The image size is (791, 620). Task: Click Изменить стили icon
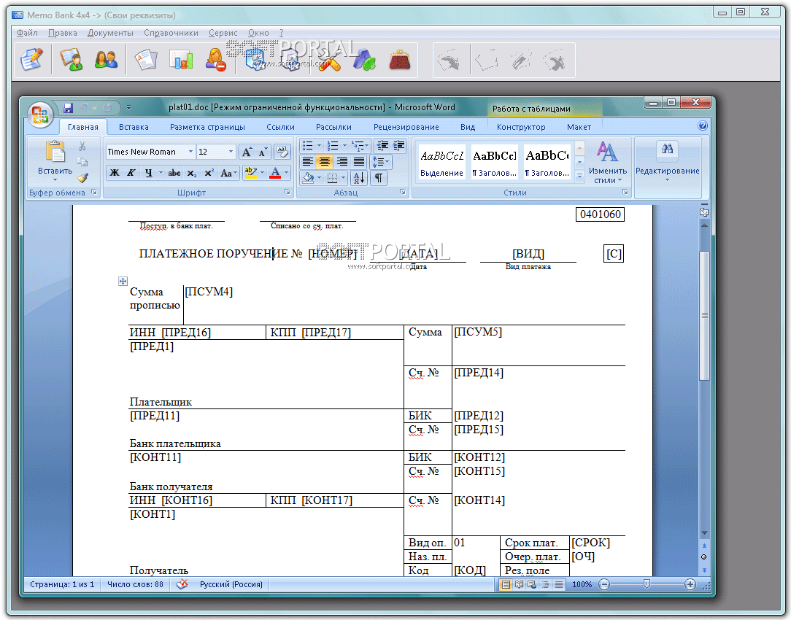point(607,151)
